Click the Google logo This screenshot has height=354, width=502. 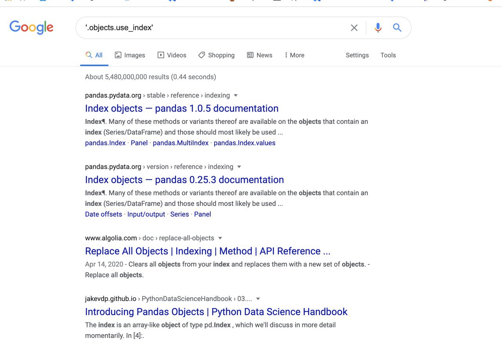pyautogui.click(x=31, y=27)
